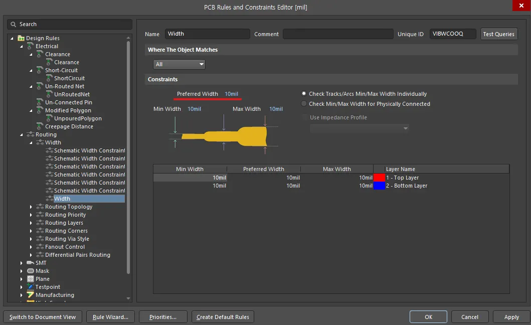531x325 pixels.
Task: Click the Min Width column header
Action: tap(190, 169)
